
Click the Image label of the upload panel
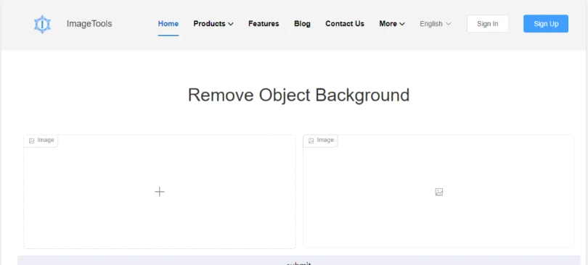click(x=41, y=140)
